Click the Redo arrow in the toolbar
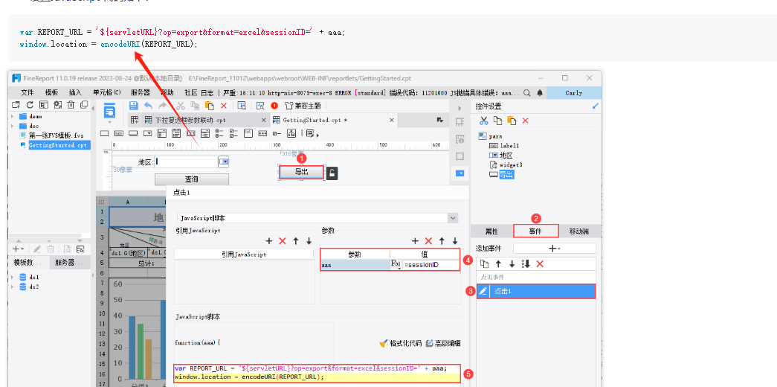 click(x=162, y=106)
